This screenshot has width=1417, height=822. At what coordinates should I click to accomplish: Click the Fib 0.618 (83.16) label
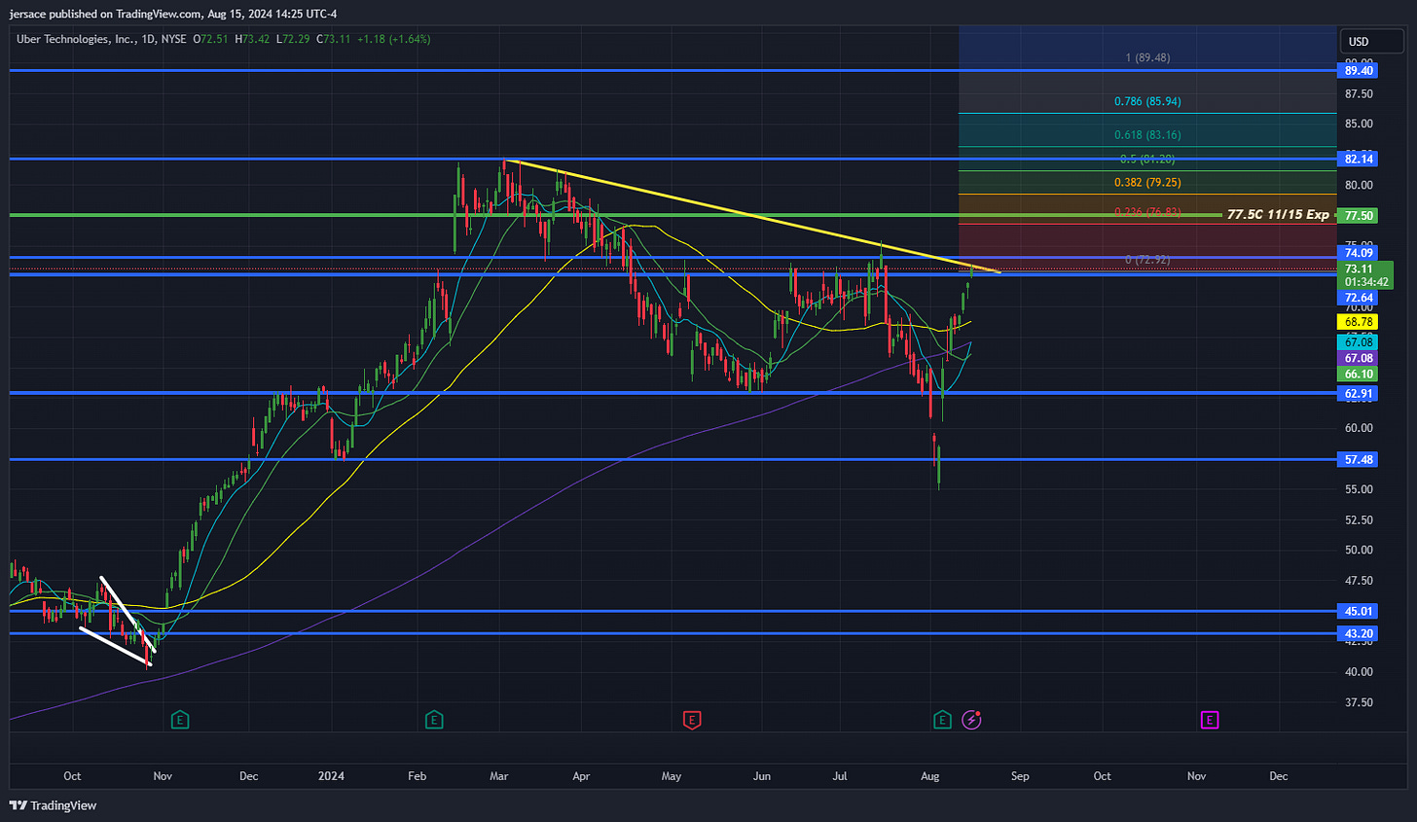[x=1147, y=135]
